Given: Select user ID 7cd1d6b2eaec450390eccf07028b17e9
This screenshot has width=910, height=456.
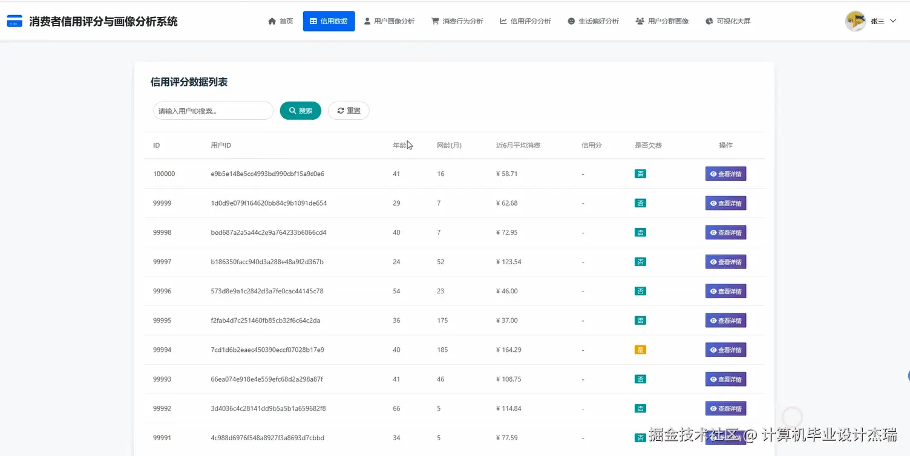Looking at the screenshot, I should click(x=267, y=350).
